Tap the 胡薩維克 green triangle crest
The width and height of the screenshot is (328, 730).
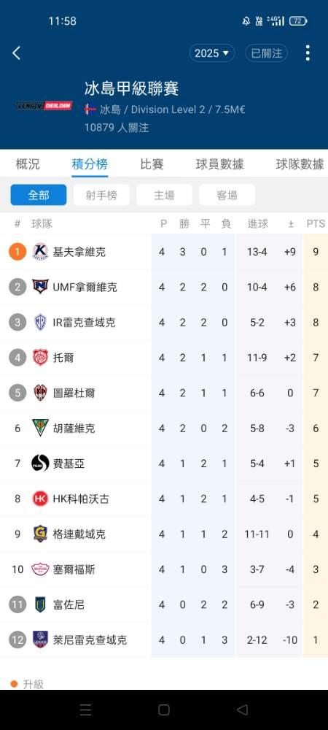[x=40, y=428]
